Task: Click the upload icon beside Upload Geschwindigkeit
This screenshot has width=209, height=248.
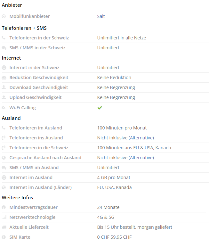Action: click(x=4, y=97)
